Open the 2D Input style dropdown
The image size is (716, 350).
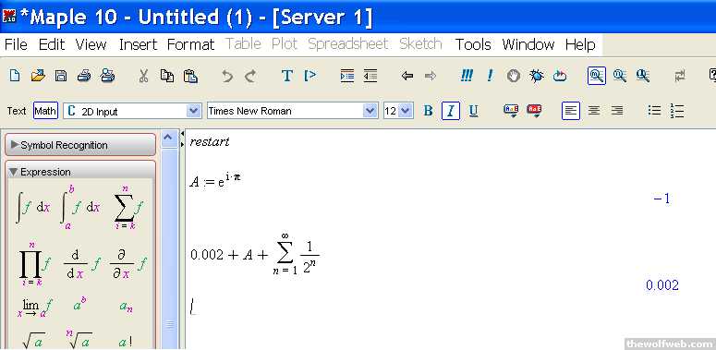194,111
